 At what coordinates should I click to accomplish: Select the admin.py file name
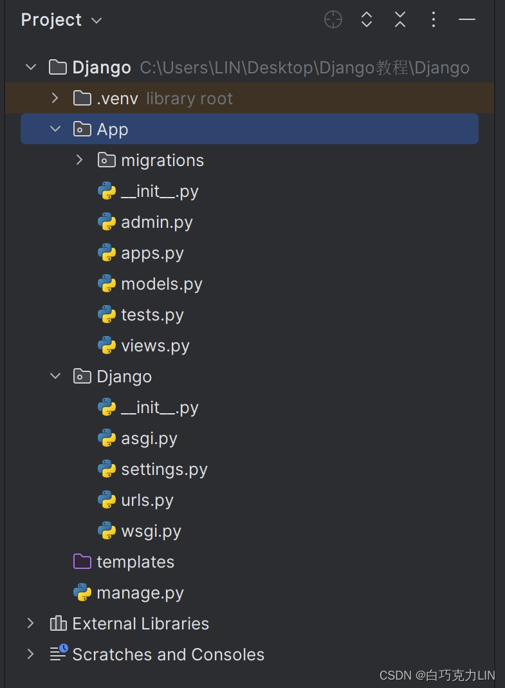[x=156, y=223]
